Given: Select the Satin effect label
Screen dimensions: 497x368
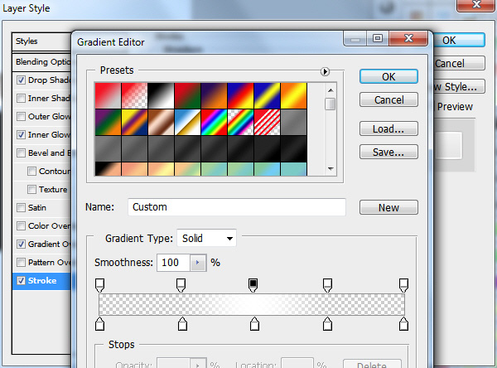Looking at the screenshot, I should [x=37, y=208].
